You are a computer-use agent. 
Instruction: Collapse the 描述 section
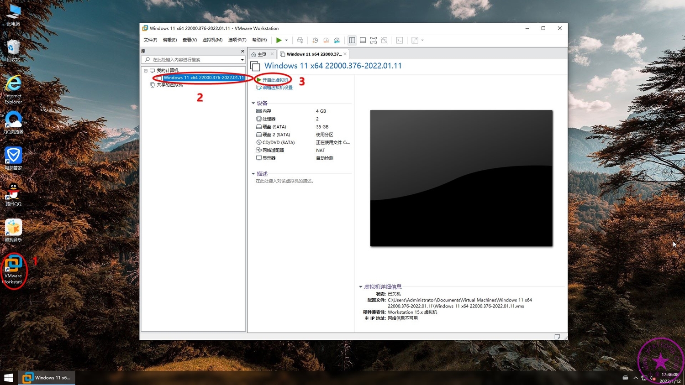pyautogui.click(x=253, y=174)
